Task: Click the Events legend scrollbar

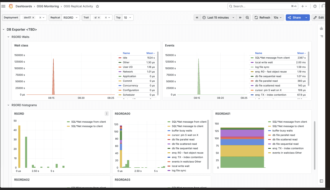Action: (x=308, y=69)
